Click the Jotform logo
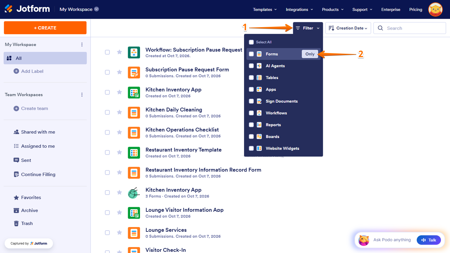Screen dimensions: 450x253 click(x=27, y=9)
